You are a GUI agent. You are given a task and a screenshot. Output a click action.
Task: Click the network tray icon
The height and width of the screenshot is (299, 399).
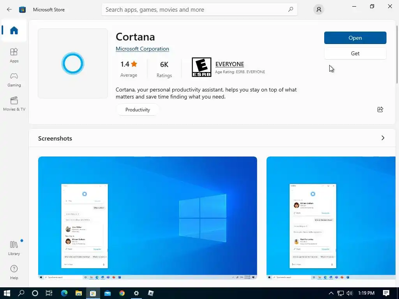(341, 293)
